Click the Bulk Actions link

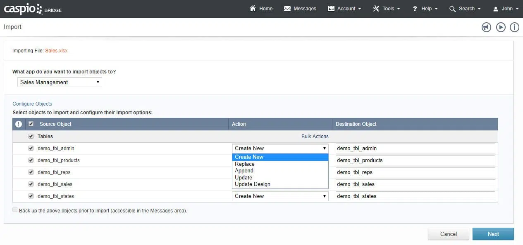315,137
